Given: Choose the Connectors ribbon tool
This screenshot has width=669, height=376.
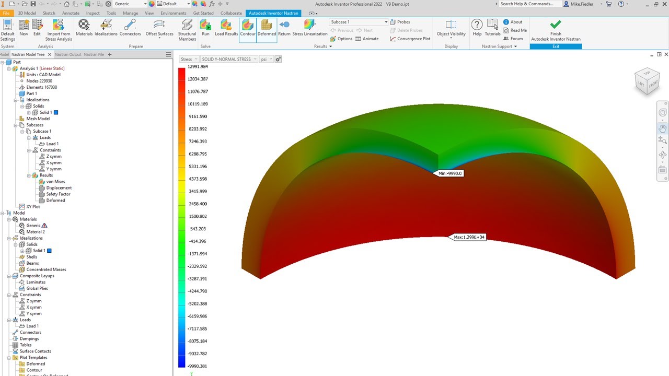Looking at the screenshot, I should pos(130,28).
